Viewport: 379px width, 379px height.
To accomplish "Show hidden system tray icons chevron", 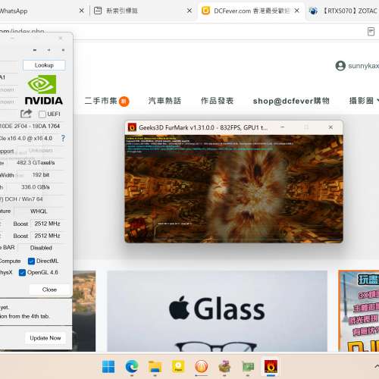I will [377, 366].
